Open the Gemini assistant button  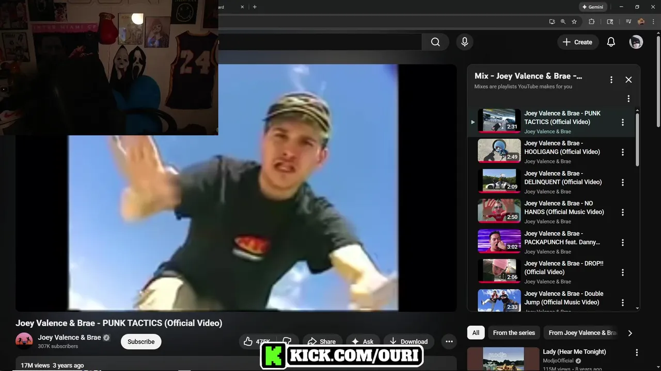(x=592, y=7)
